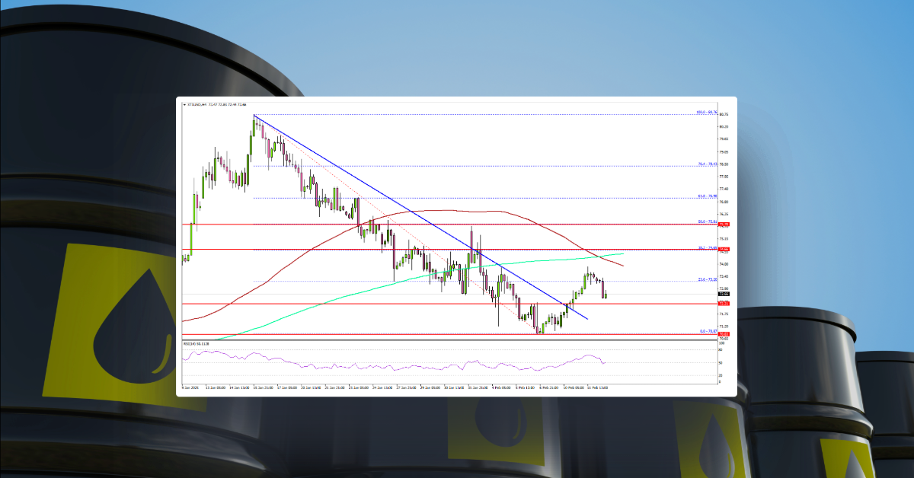Click the red horizontal support line near 72.21
This screenshot has width=914, height=478.
click(457, 304)
